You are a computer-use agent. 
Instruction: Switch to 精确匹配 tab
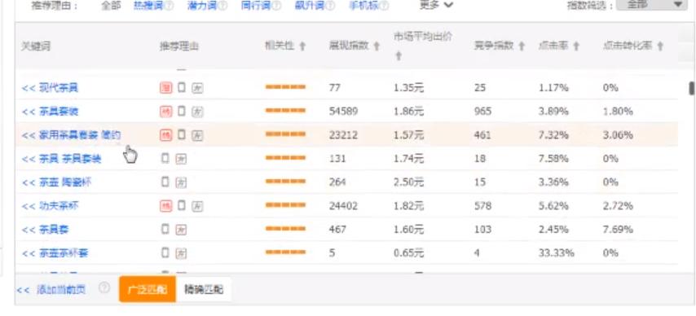(x=204, y=289)
